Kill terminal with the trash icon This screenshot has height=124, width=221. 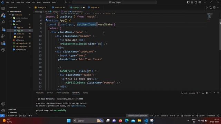point(206,93)
